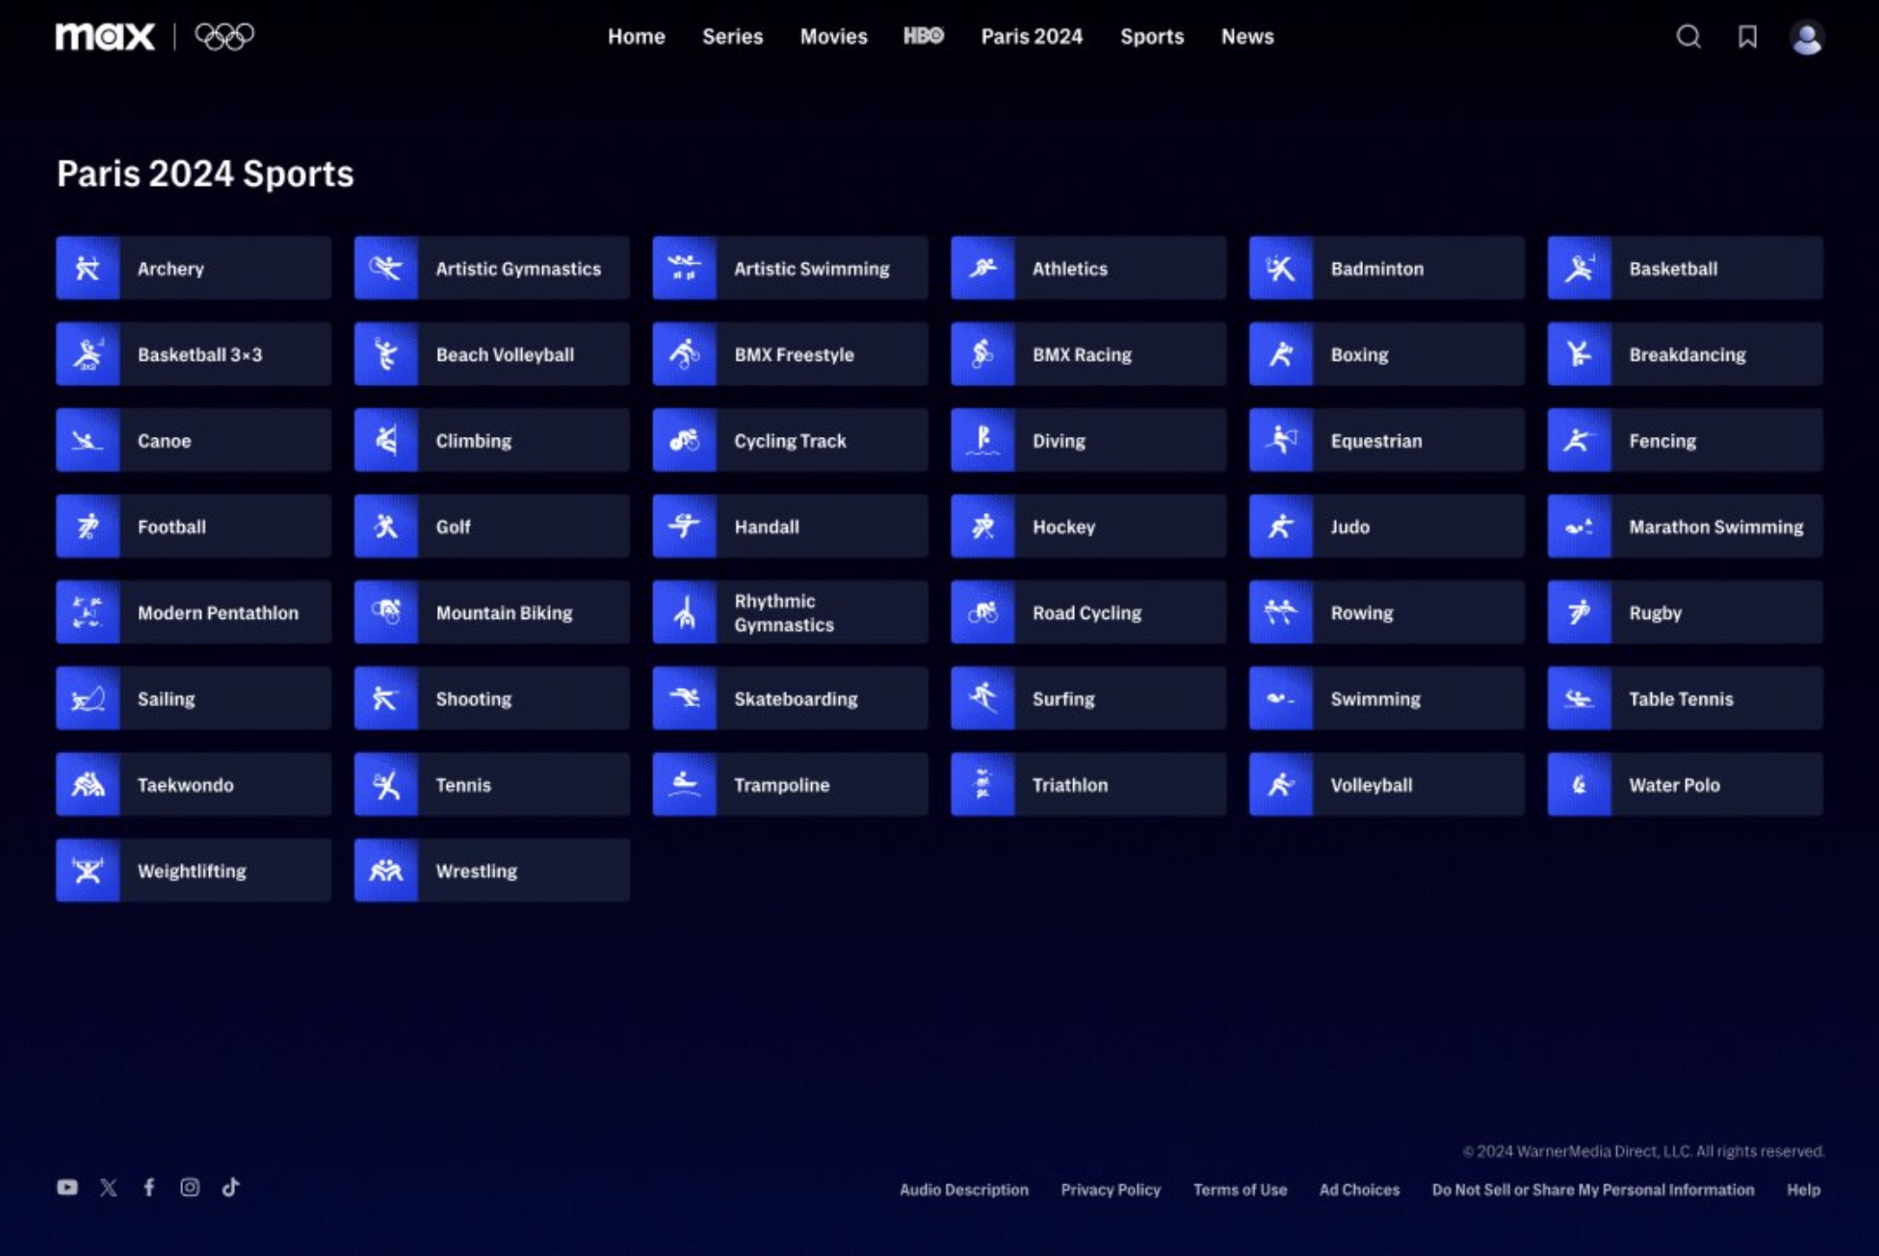Open the Audio Description footer link

tap(964, 1190)
